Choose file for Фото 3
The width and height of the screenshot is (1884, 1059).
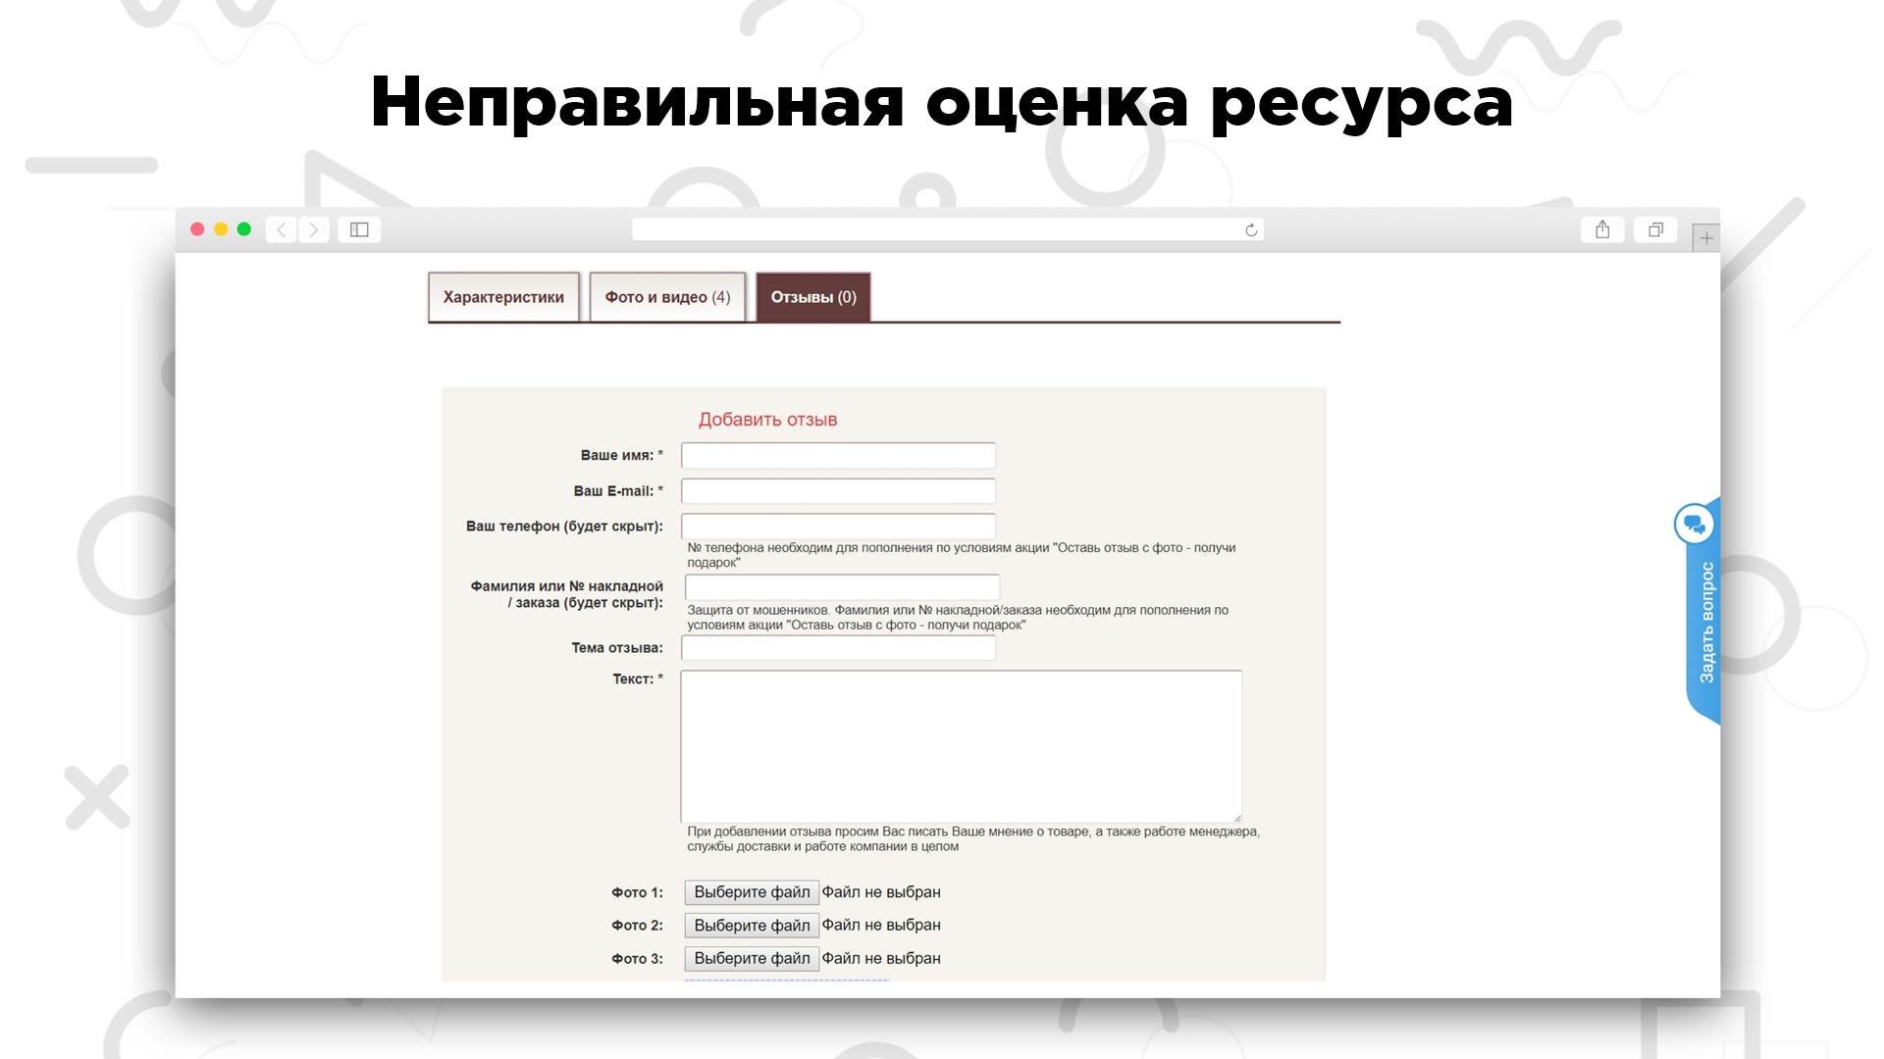coord(752,959)
